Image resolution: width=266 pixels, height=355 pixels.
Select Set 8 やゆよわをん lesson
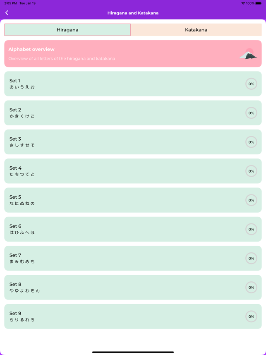pyautogui.click(x=133, y=287)
